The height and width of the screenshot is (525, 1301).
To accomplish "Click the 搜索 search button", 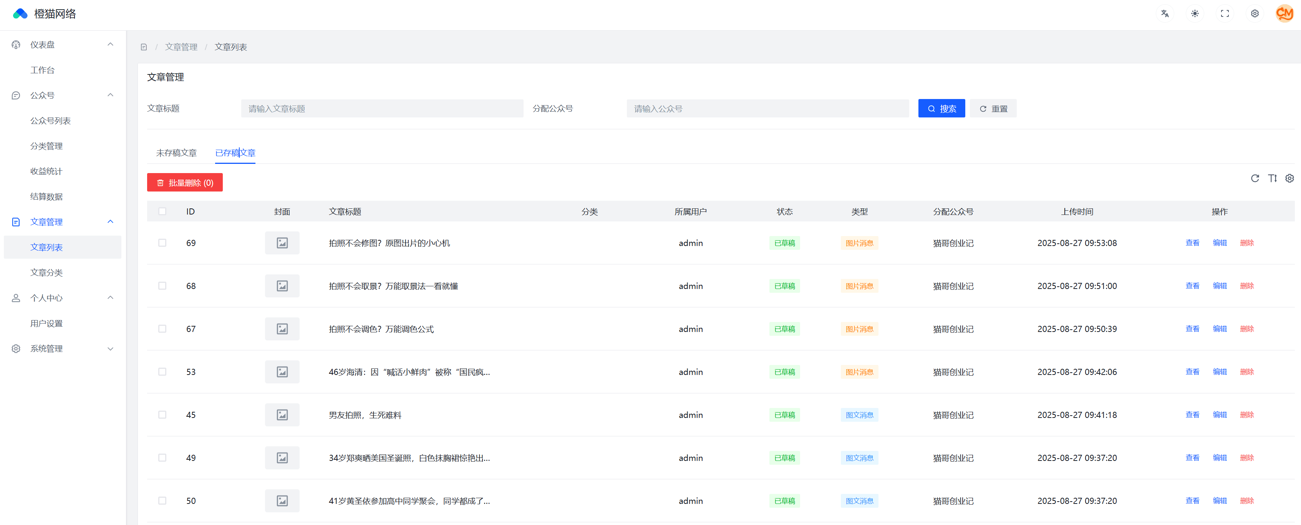I will click(x=941, y=108).
